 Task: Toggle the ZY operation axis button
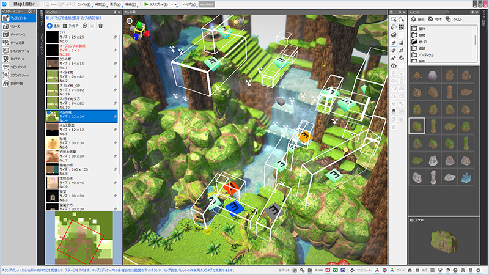(344, 269)
